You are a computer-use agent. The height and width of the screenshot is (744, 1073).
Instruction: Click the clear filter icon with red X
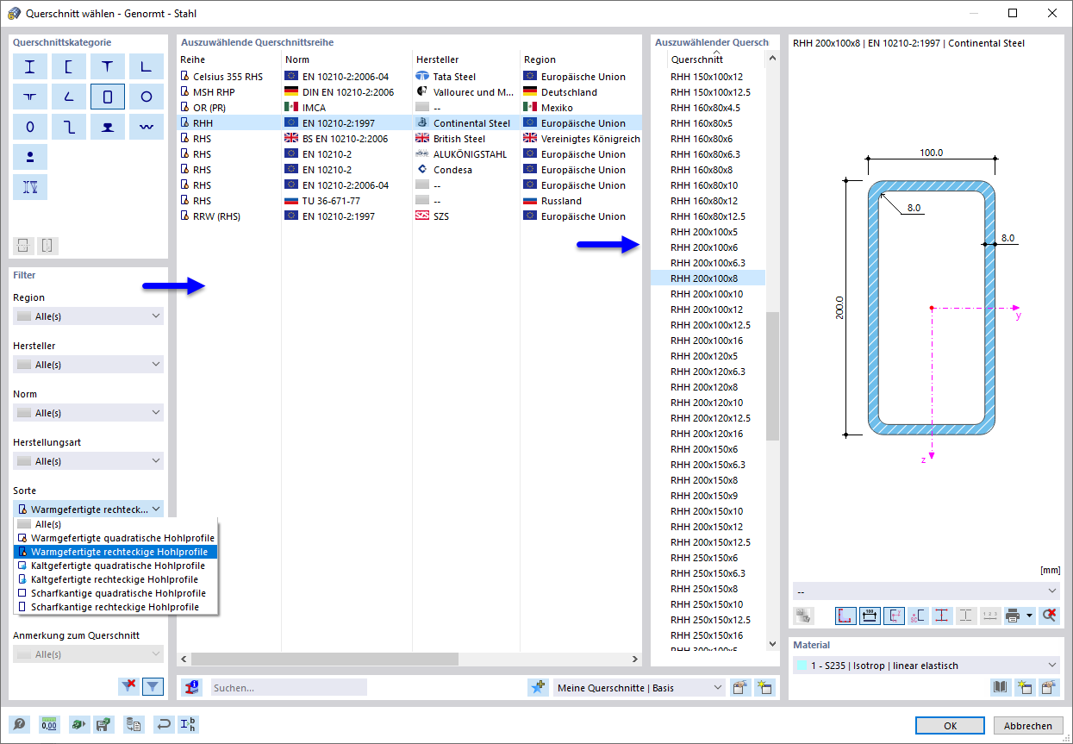[x=128, y=685]
